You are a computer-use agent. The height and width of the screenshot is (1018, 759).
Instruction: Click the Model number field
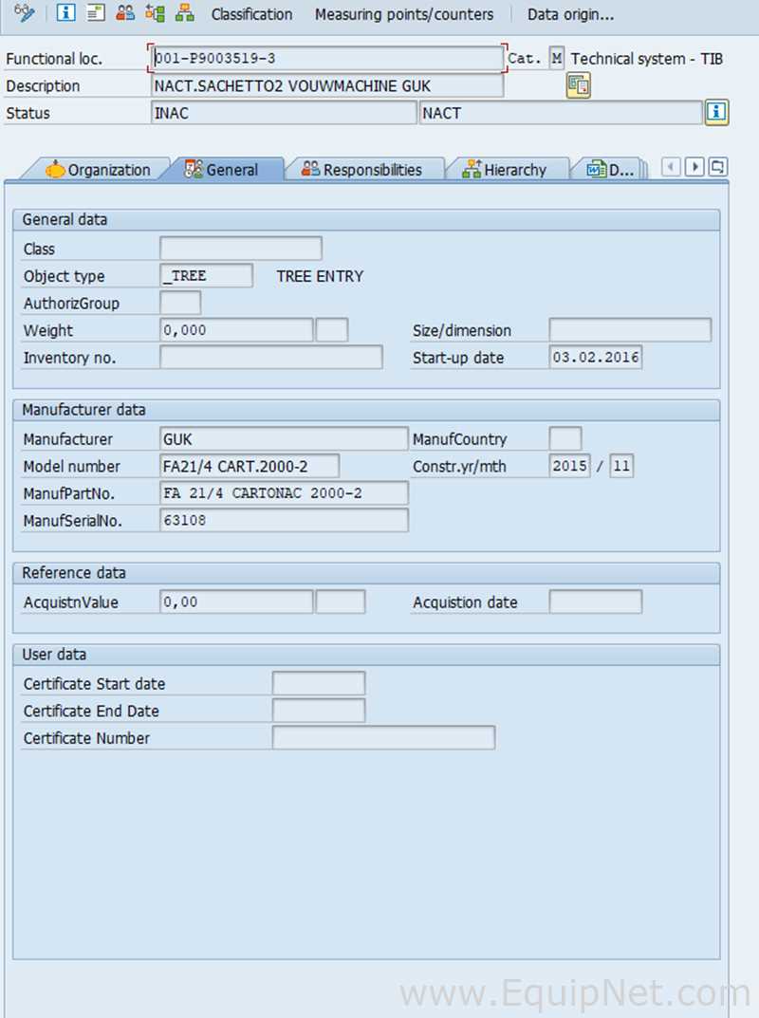[x=250, y=466]
